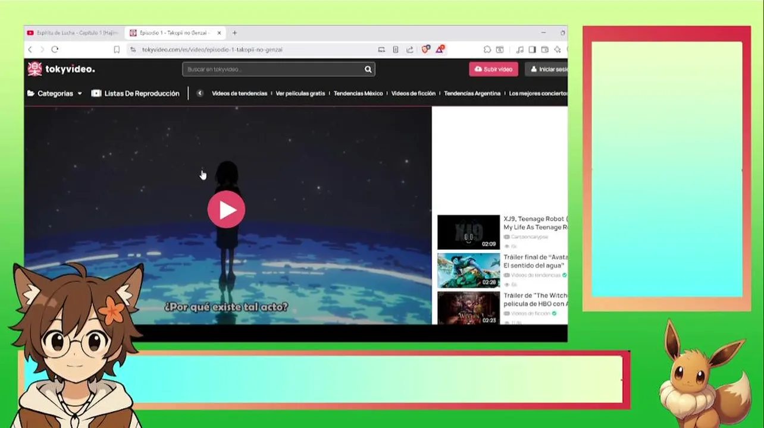Click the site settings icon in address bar
The height and width of the screenshot is (428, 764).
(133, 49)
